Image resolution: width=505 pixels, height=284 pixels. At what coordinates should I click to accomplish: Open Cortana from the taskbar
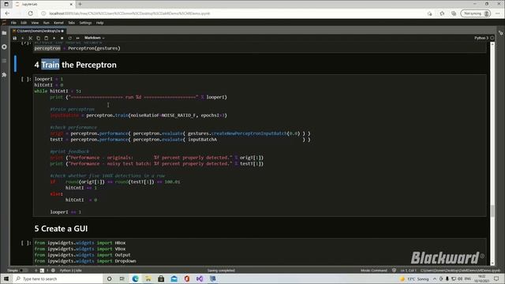coord(109,278)
